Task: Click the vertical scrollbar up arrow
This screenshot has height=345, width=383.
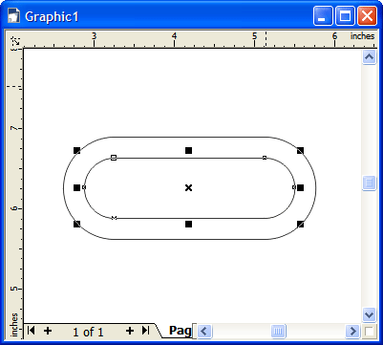Action: (x=369, y=57)
